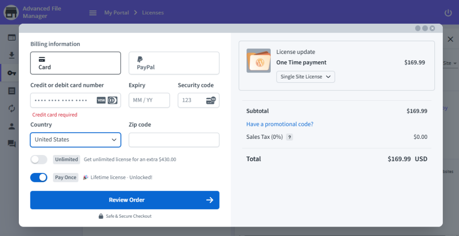This screenshot has height=236, width=459.
Task: Click the Diners Club card logo
Action: coord(113,100)
